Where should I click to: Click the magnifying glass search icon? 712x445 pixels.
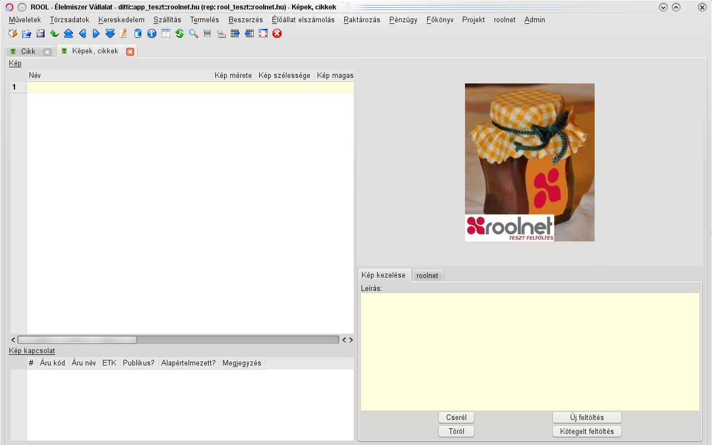[194, 34]
